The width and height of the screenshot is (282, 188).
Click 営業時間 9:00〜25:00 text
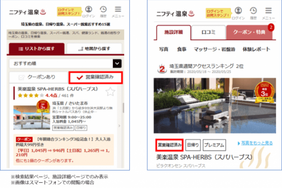72,117
